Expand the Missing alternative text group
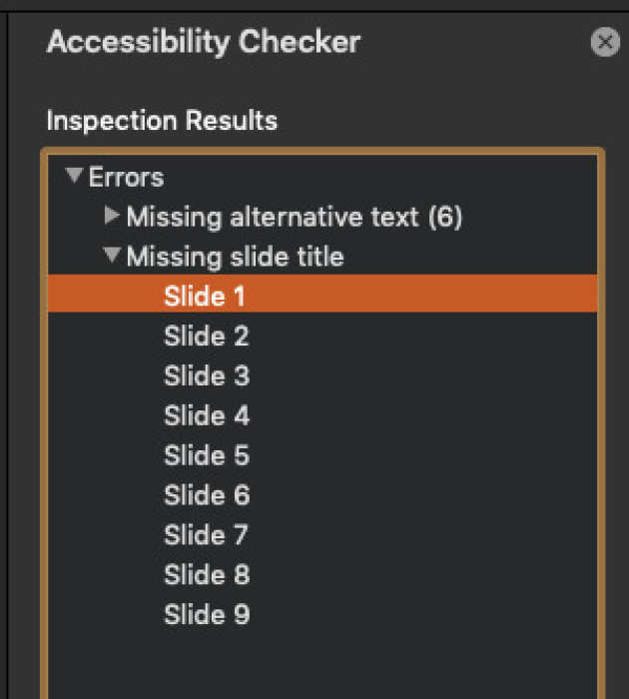The image size is (629, 699). (x=112, y=215)
